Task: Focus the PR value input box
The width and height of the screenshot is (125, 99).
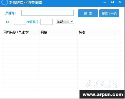Action: click(20, 22)
